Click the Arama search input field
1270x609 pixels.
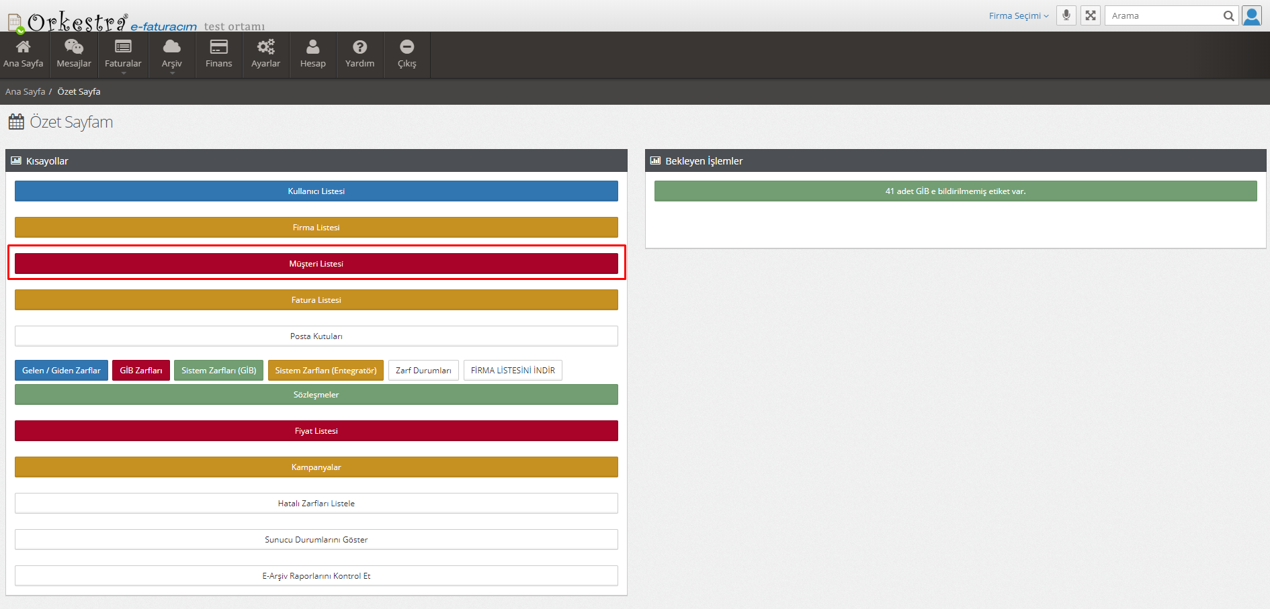(1164, 16)
